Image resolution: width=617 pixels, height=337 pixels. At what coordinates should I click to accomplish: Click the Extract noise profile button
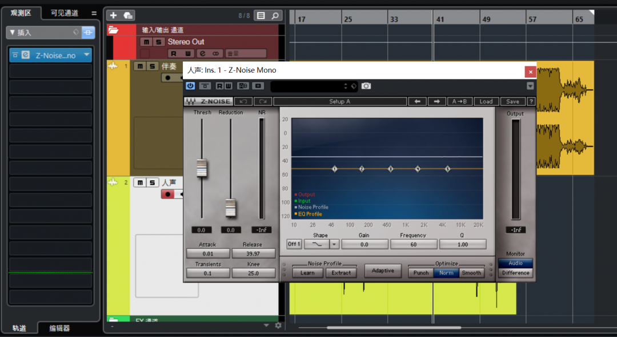tap(341, 273)
